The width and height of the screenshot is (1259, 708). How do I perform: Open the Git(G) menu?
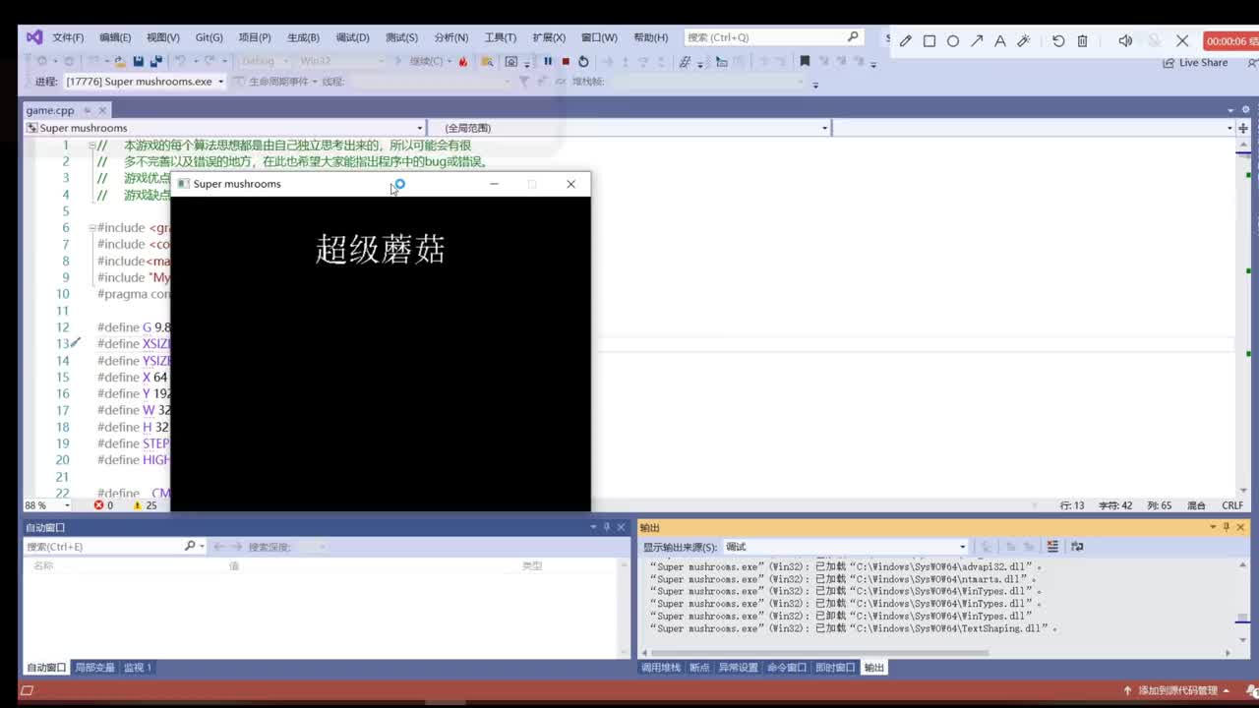pos(209,37)
